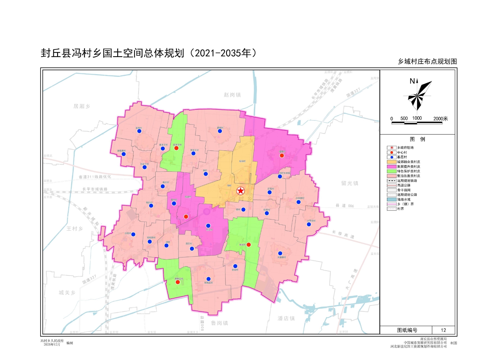Click the red dot at 西韩丘村
498x352 pixels.
[x=178, y=282]
